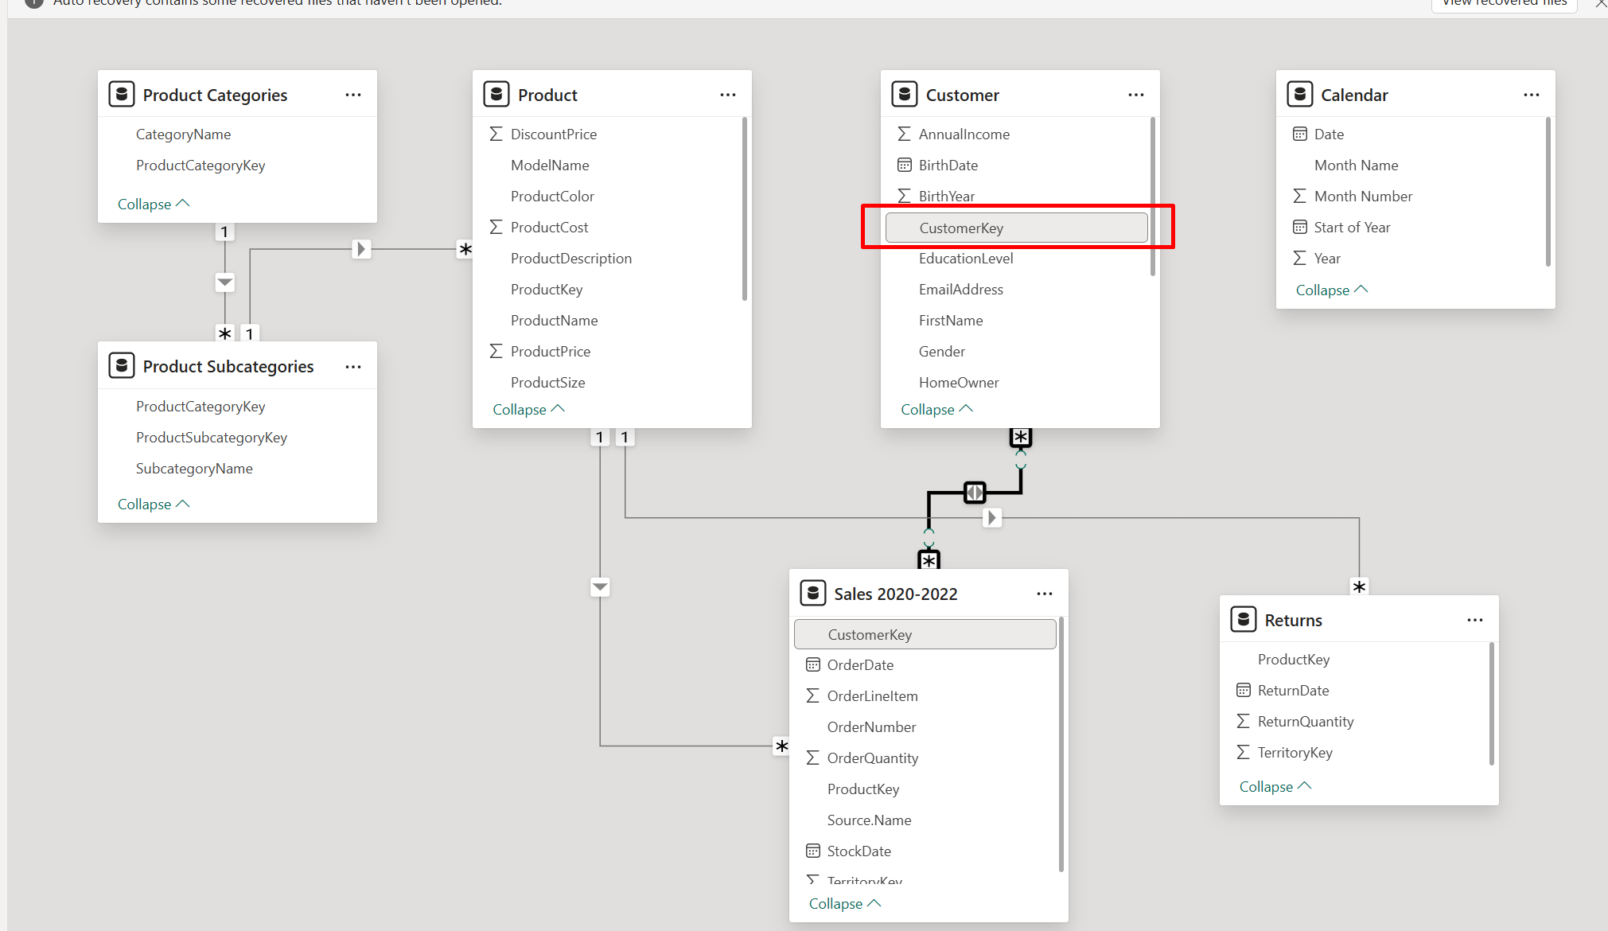
Task: Click filter direction arrow between Categories and Subcategories
Action: (x=225, y=282)
